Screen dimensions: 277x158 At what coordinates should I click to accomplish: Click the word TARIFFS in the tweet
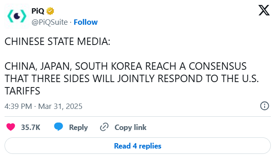(22, 91)
